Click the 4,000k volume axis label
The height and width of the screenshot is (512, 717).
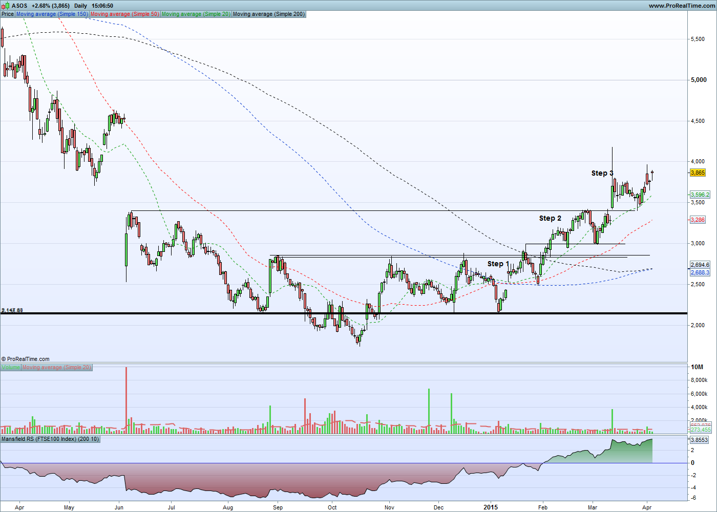699,408
